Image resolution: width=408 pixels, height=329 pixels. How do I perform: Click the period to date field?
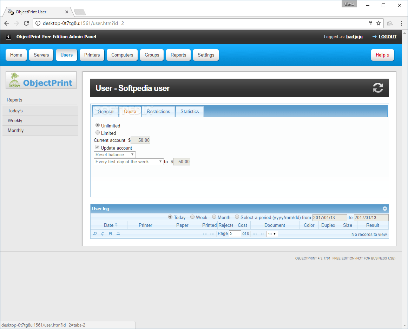point(371,217)
